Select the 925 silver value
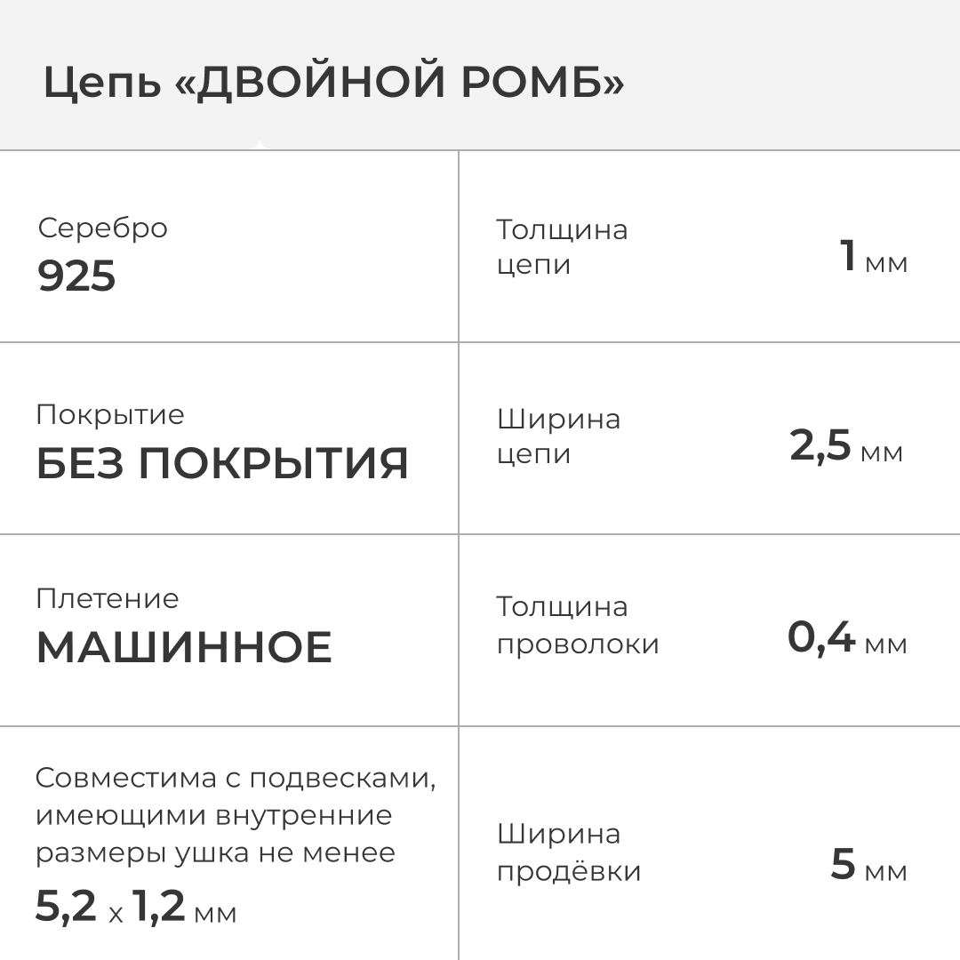The width and height of the screenshot is (960, 960). [76, 277]
